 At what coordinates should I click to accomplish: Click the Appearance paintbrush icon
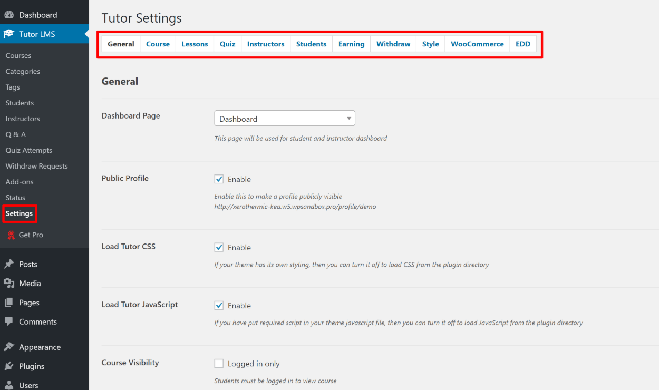point(9,347)
